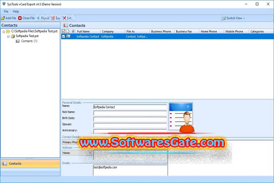The height and width of the screenshot is (183, 274).
Task: Click the 'Contact, Softpe...' File As cell
Action: tap(137, 37)
